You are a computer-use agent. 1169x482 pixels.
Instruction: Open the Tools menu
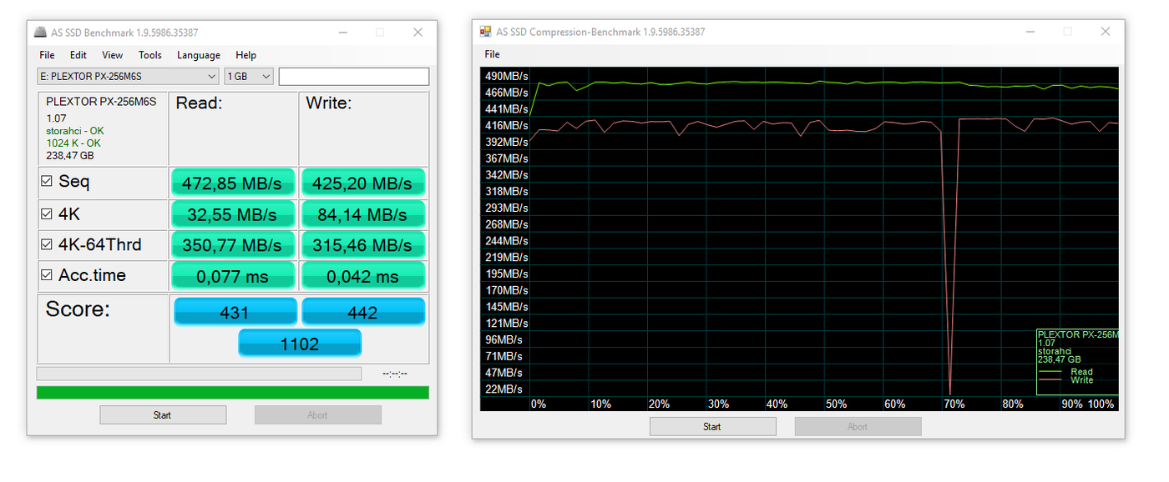click(x=150, y=55)
